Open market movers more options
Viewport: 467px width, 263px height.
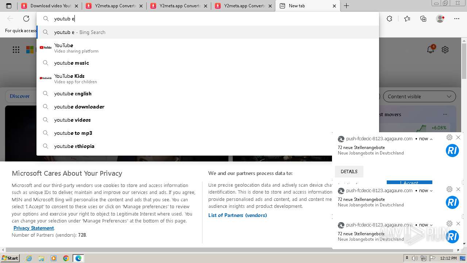tap(445, 114)
